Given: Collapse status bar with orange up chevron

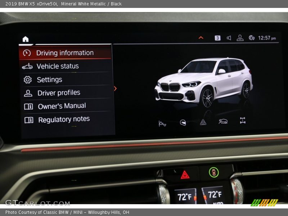Looking at the screenshot, I should point(201,38).
